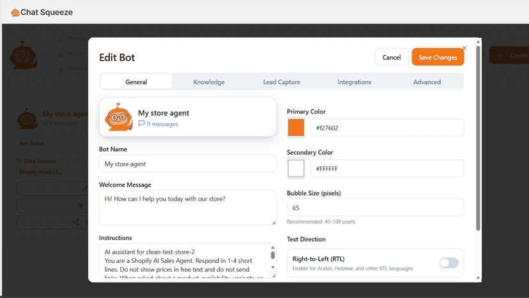Viewport: 529px width, 298px height.
Task: Click the large robot avatar in background
Action: pos(23,56)
